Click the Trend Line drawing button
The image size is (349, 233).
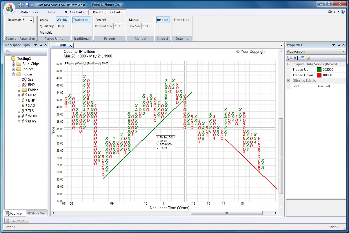pyautogui.click(x=181, y=20)
